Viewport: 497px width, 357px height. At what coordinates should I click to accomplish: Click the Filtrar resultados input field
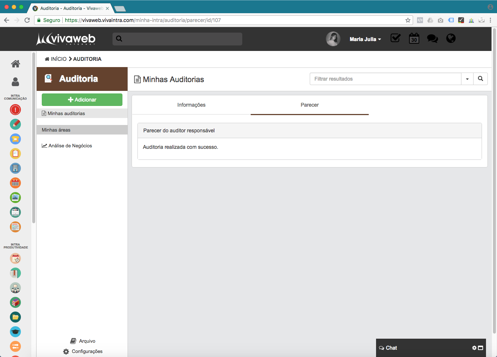coord(385,79)
